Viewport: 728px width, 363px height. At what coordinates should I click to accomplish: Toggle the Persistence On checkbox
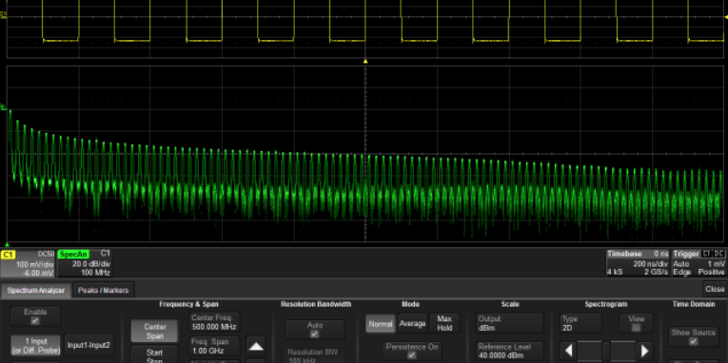[x=411, y=355]
